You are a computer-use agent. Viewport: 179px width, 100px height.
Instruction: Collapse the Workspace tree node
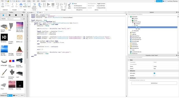[129, 17]
